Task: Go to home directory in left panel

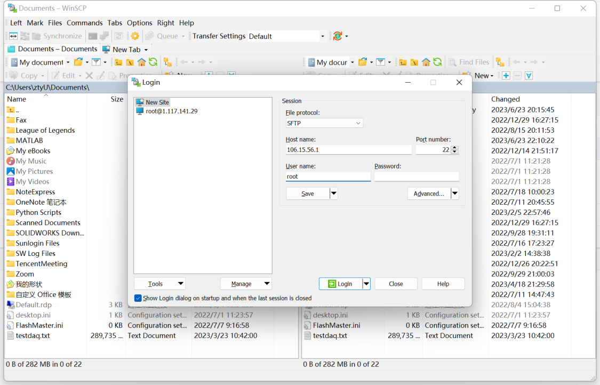Action: coord(141,62)
